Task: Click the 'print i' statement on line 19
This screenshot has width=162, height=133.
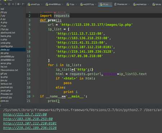Action: coord(71,92)
